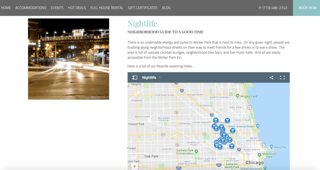Click the IRVING PARK neighborhood label
320x170 pixels.
(x=195, y=95)
